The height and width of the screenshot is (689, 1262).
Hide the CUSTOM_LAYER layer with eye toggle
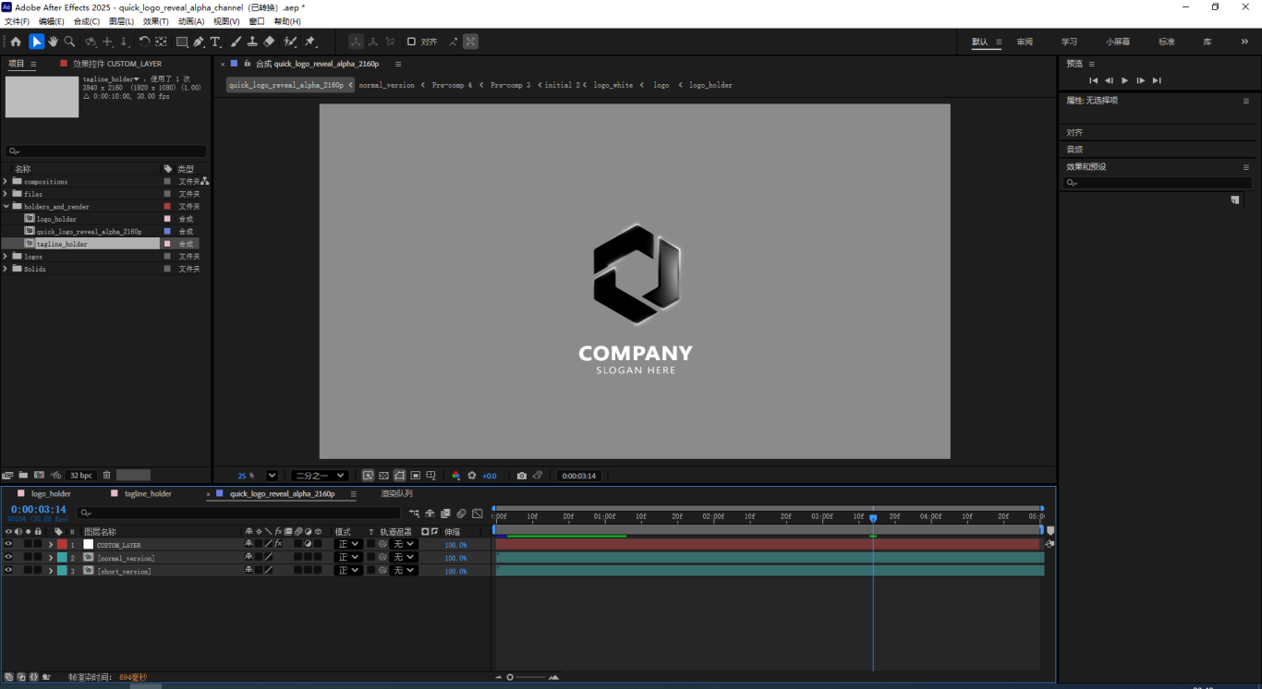[8, 545]
